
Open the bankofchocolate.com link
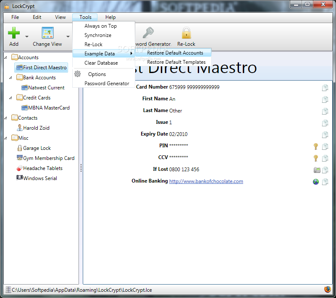[x=206, y=181]
